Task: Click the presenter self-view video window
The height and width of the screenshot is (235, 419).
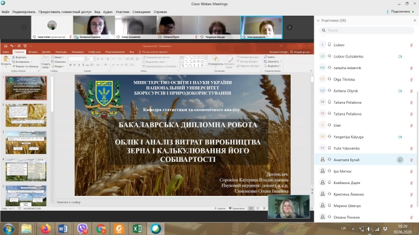Action: coord(289,207)
